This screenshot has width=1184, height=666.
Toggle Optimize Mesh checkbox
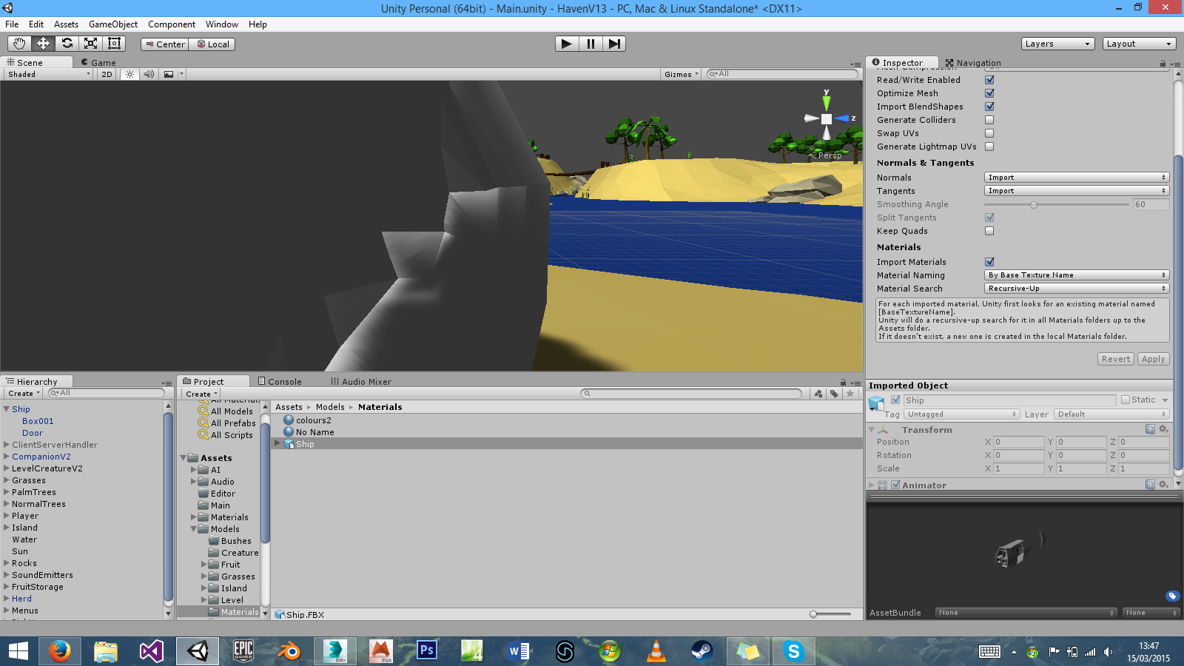coord(989,93)
